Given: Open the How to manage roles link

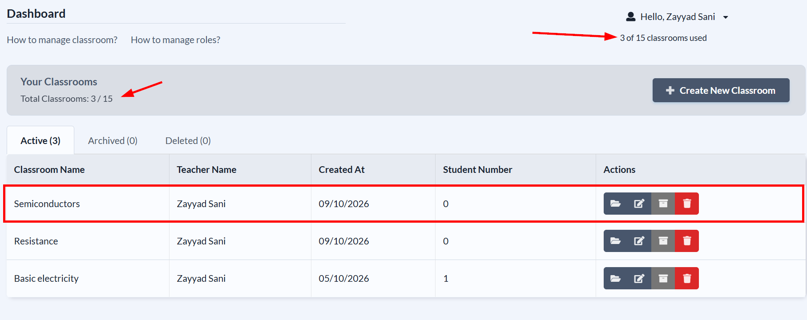Looking at the screenshot, I should click(175, 40).
